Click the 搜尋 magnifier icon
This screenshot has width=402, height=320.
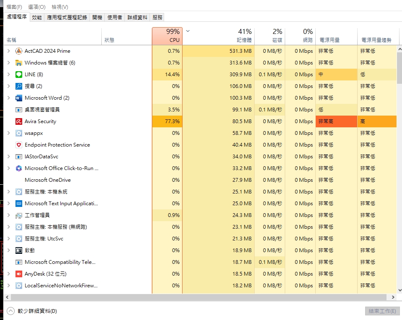point(19,86)
